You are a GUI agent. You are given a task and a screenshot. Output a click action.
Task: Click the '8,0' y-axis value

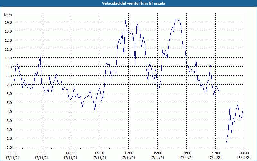9,76
